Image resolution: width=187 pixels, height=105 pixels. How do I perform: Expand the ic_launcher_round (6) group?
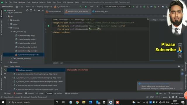pyautogui.click(x=11, y=58)
